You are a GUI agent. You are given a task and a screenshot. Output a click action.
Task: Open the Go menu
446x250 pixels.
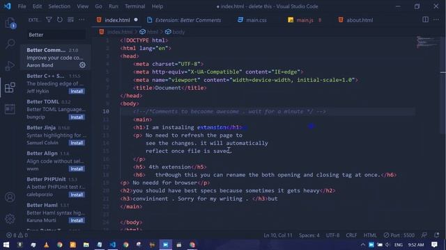click(x=98, y=6)
